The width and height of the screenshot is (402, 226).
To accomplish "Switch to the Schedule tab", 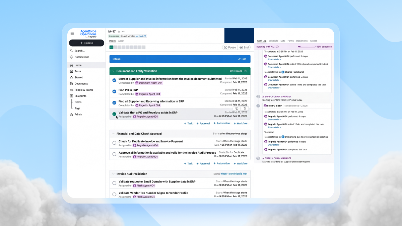I will point(273,41).
